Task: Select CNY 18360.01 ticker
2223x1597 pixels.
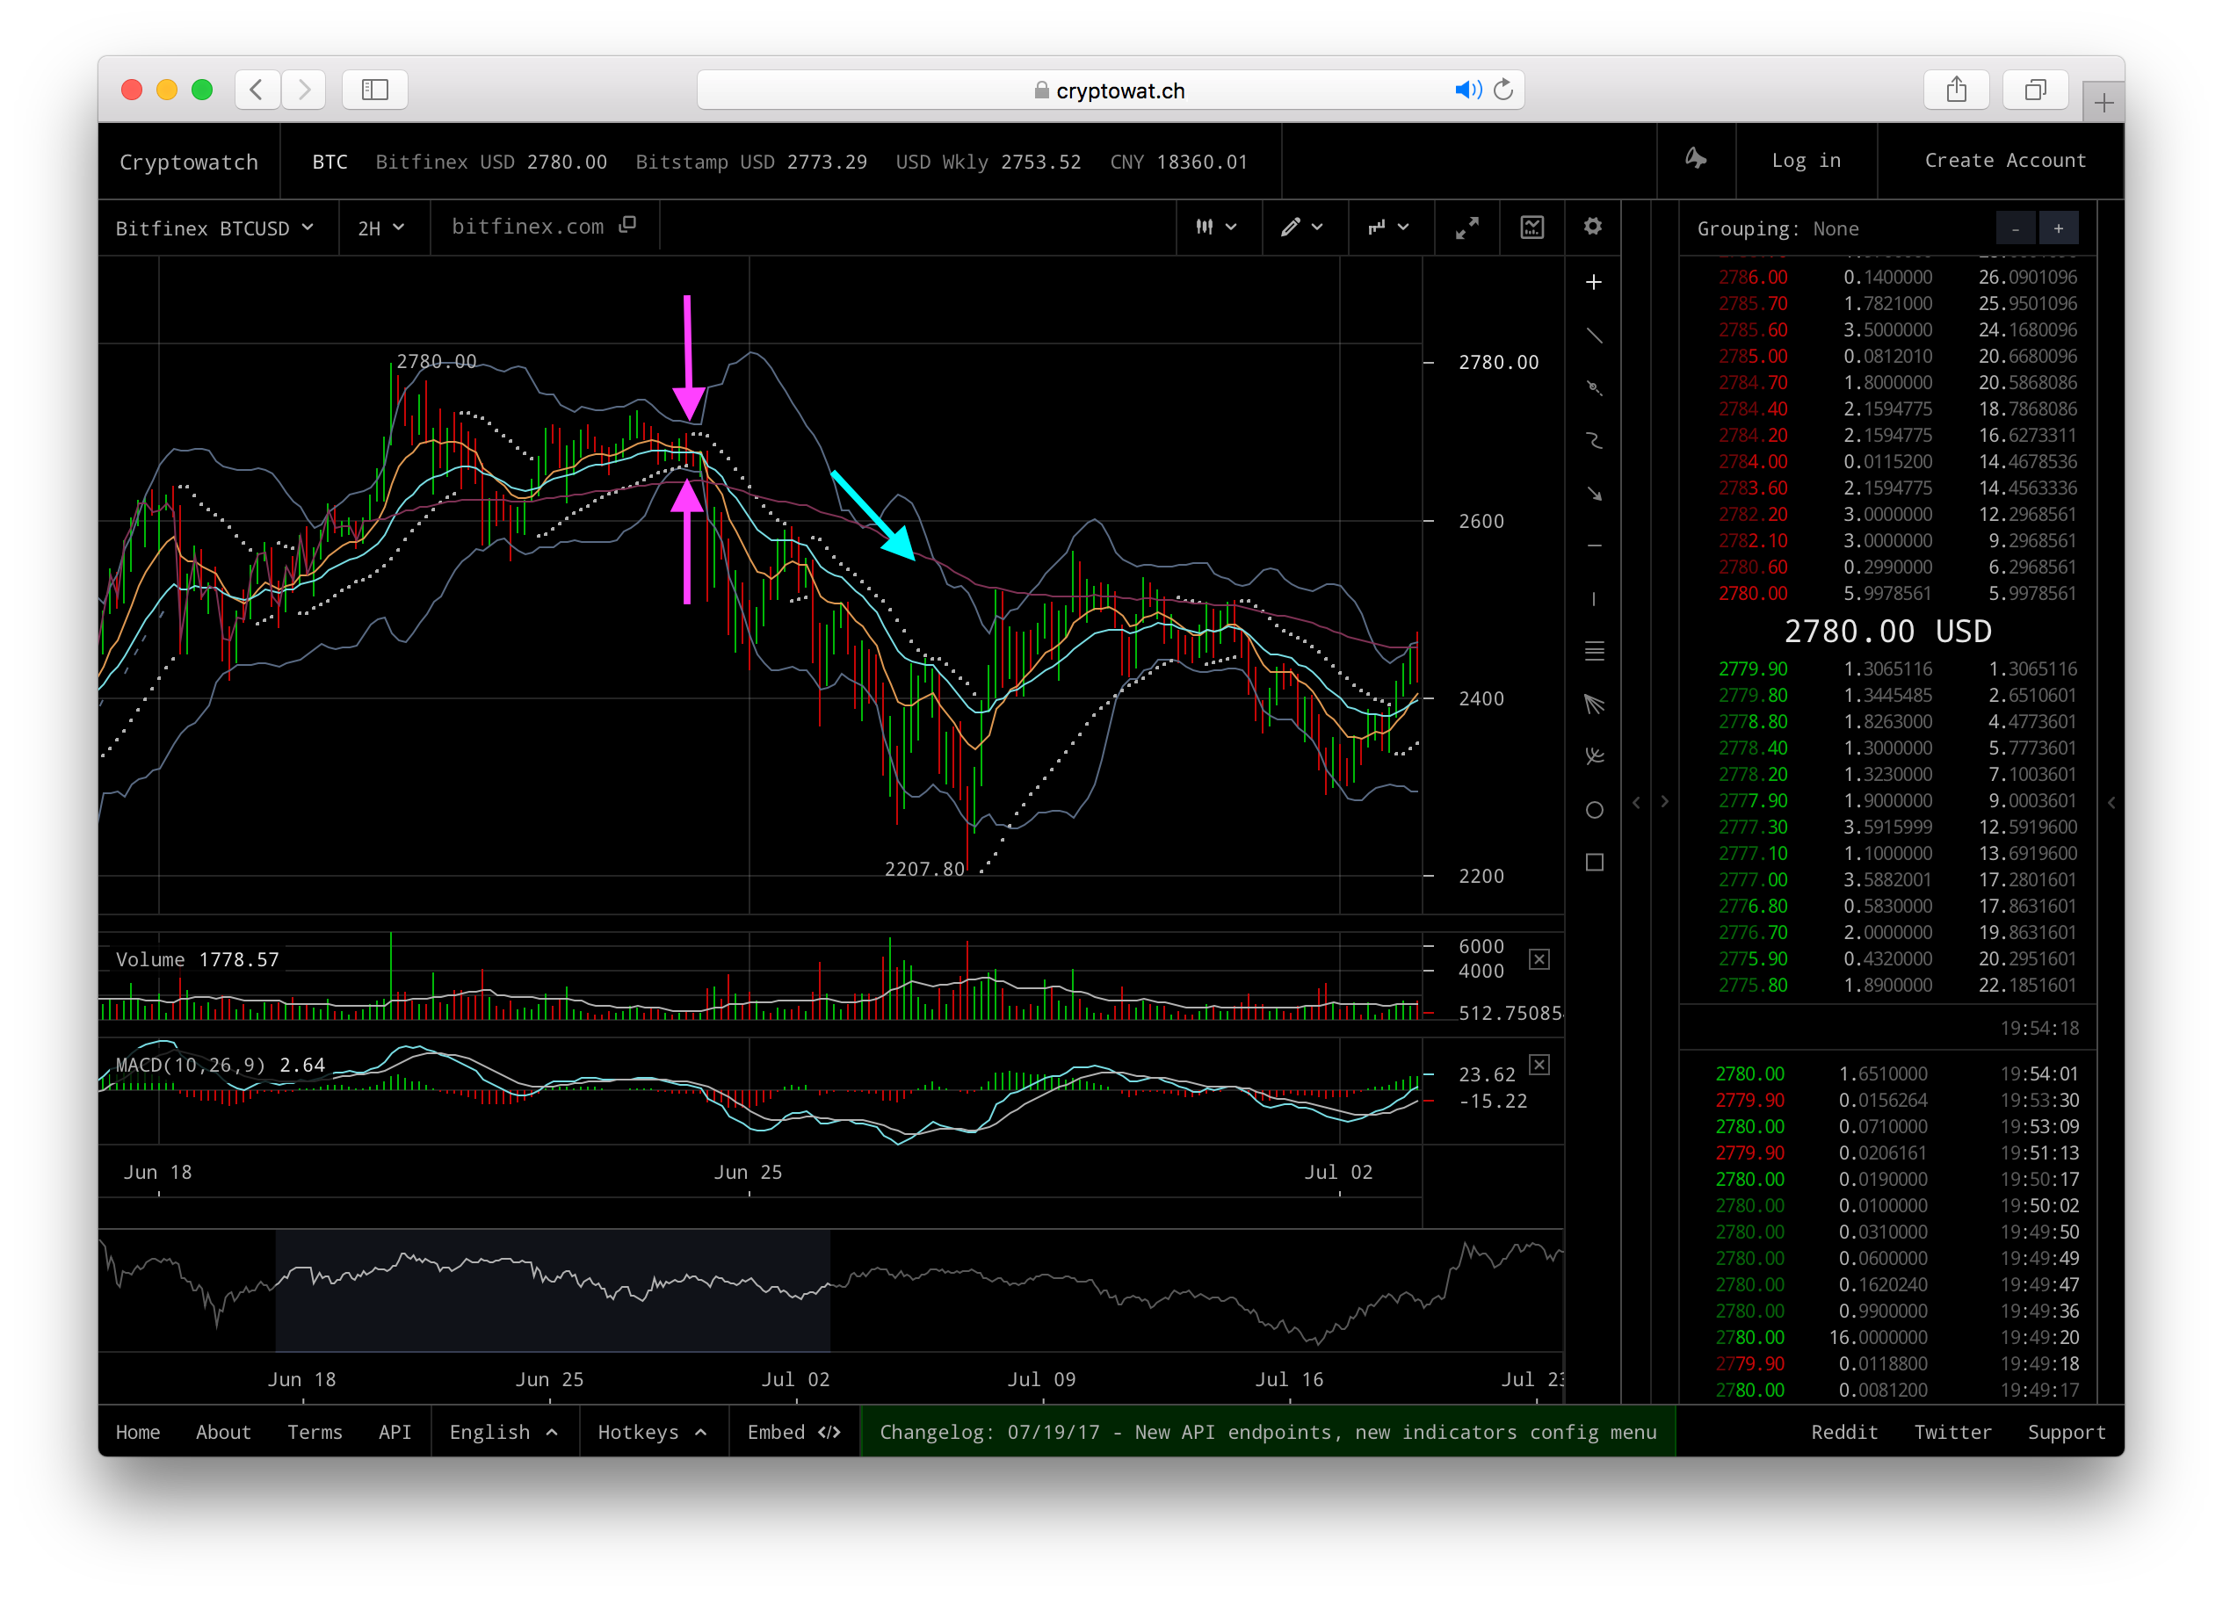Action: [x=1178, y=162]
